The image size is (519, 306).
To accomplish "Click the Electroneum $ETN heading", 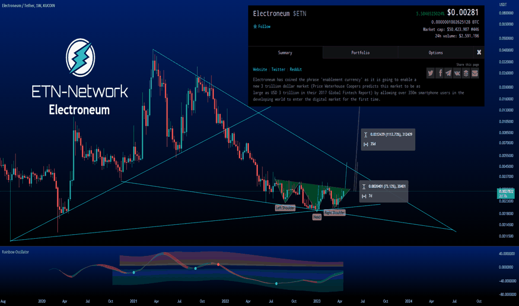I will click(280, 13).
